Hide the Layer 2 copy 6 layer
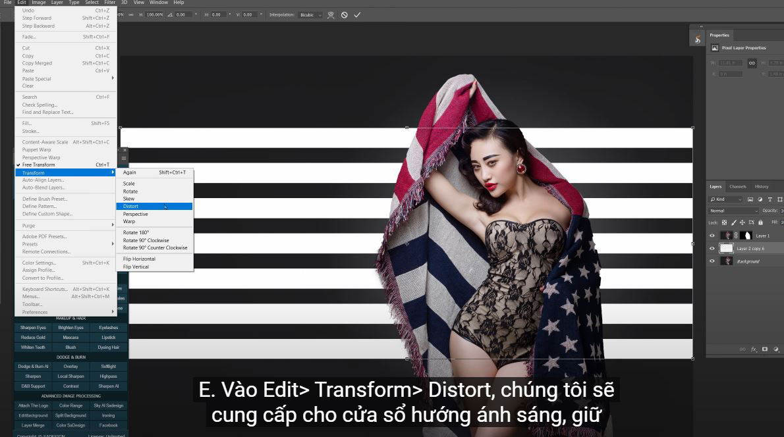Image resolution: width=784 pixels, height=437 pixels. point(712,249)
